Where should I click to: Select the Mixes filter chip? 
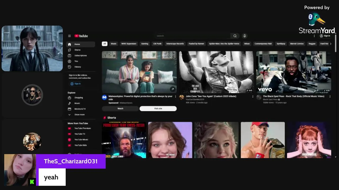[x=247, y=44]
